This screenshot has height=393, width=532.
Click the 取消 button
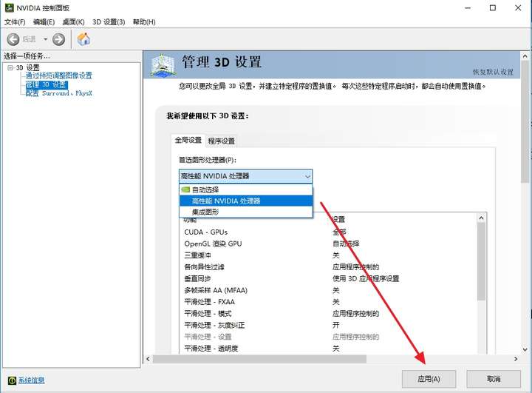point(494,379)
